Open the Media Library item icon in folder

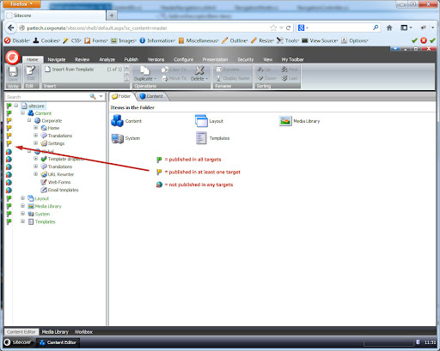point(285,121)
